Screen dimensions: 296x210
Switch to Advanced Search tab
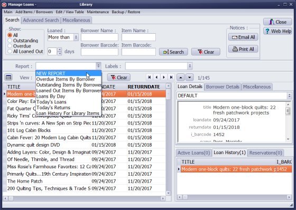tap(41, 20)
